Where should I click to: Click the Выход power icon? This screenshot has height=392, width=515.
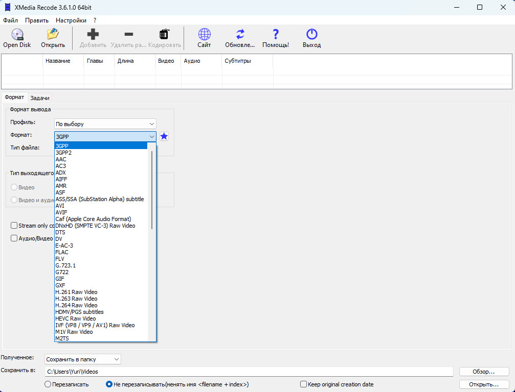311,34
